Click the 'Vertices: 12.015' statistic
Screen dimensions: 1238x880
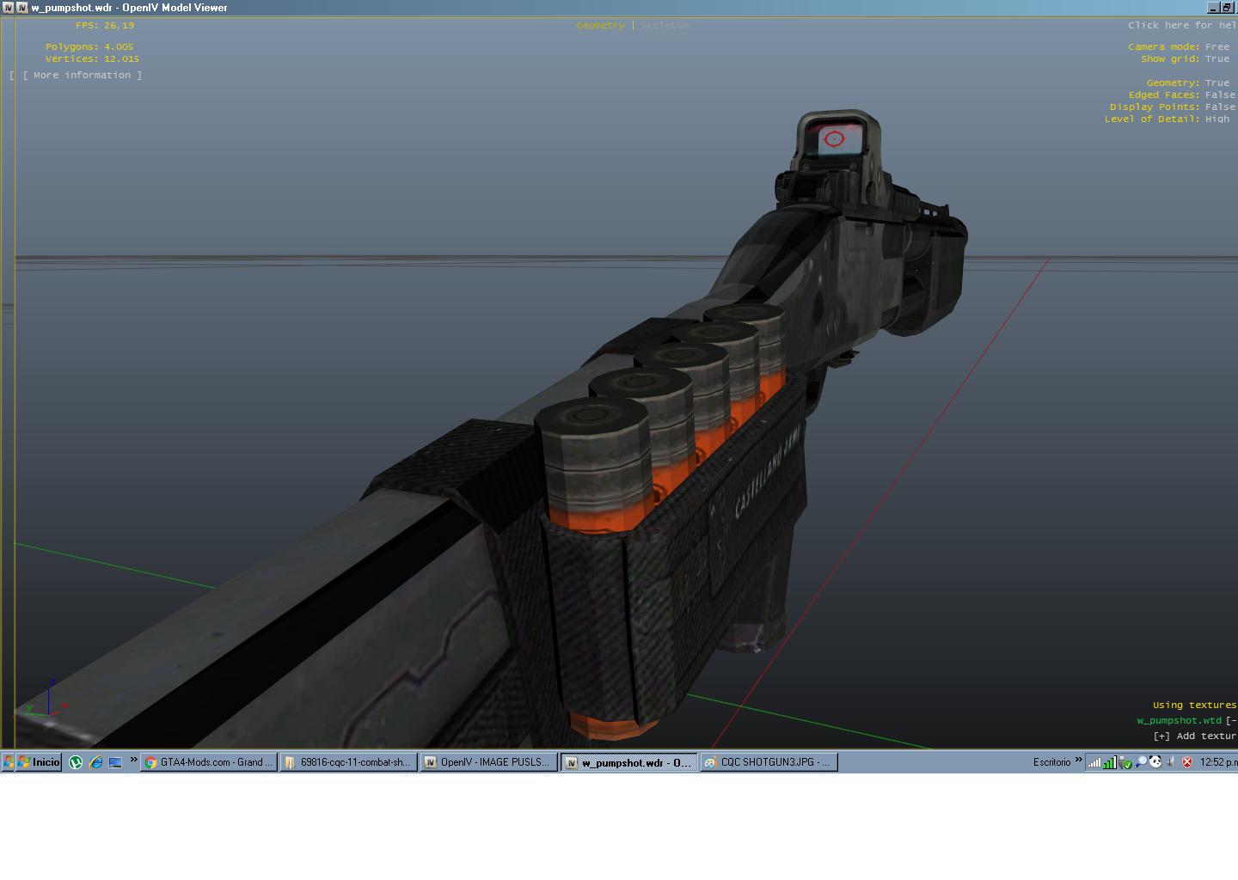[x=92, y=58]
